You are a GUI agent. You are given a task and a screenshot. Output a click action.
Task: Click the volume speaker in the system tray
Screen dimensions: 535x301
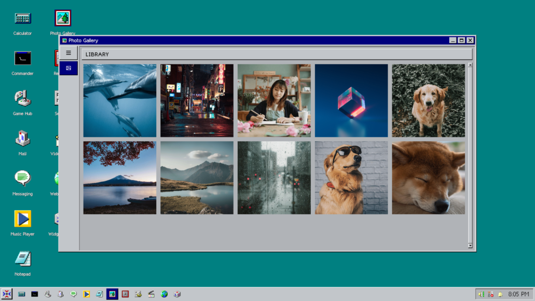[480, 294]
